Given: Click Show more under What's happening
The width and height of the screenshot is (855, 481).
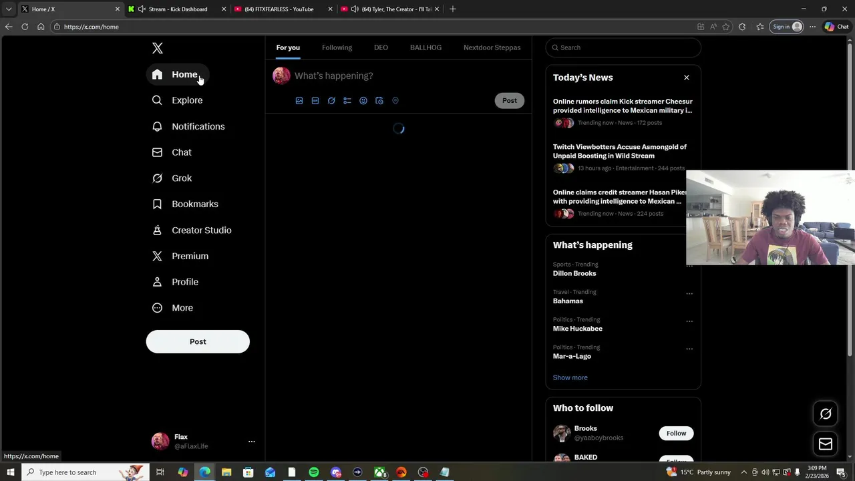Looking at the screenshot, I should click(x=570, y=377).
